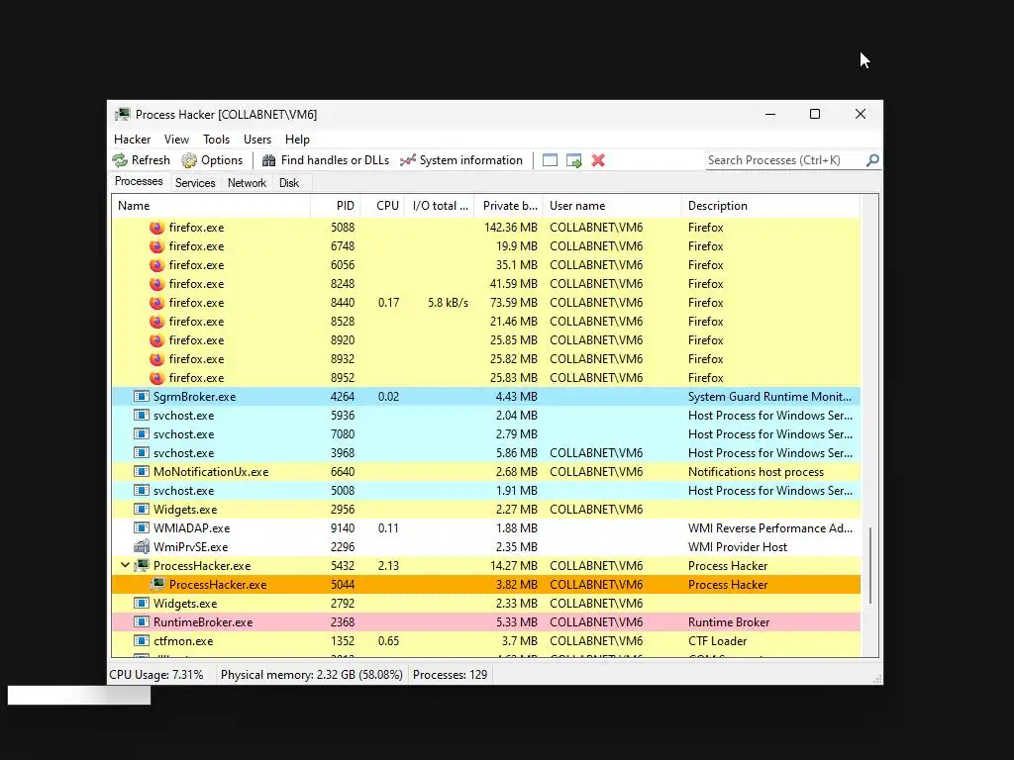Click Widgets.exe PID 2956 icon

coord(141,510)
